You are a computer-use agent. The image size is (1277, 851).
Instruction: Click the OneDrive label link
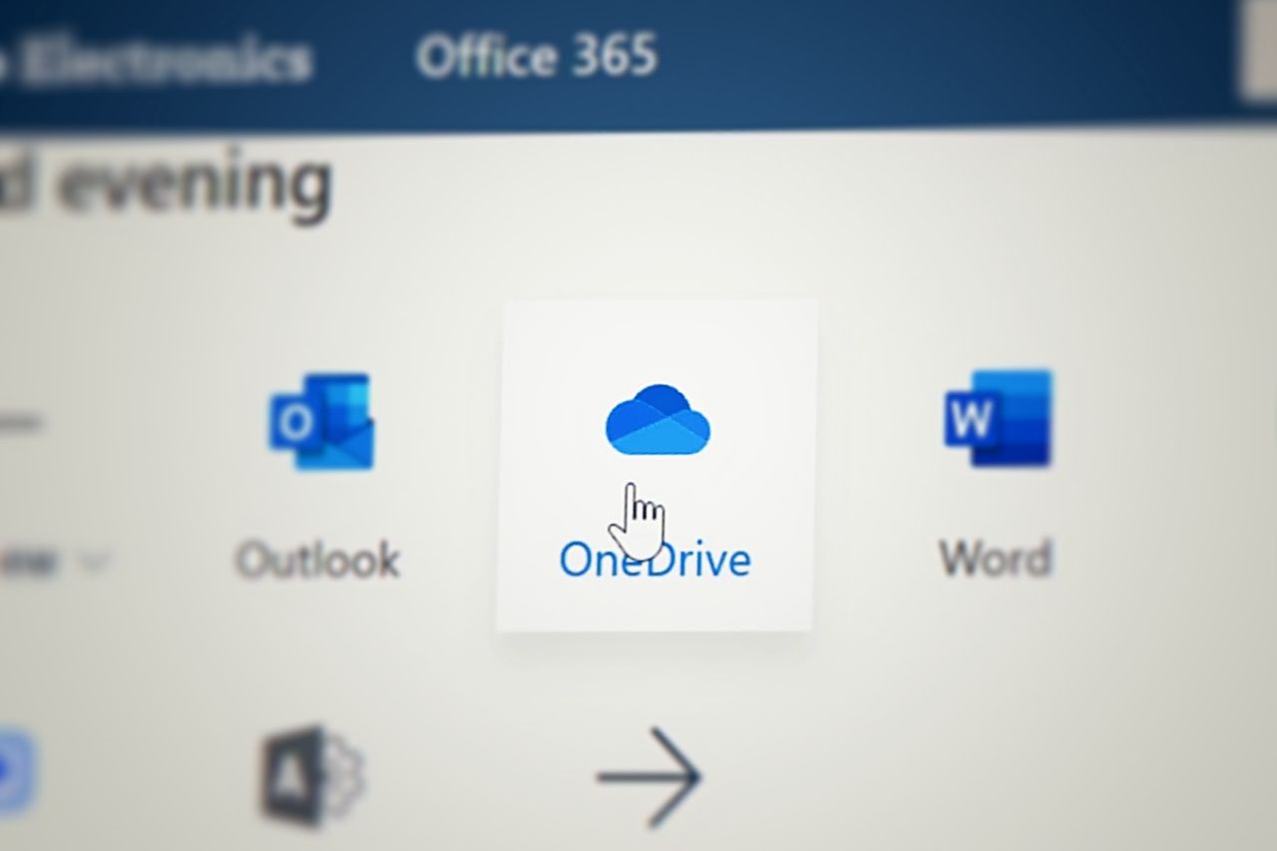tap(655, 560)
